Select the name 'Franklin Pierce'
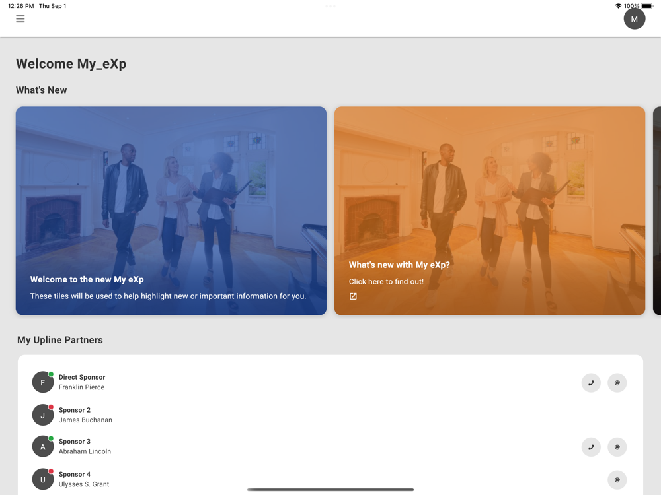 (81, 387)
